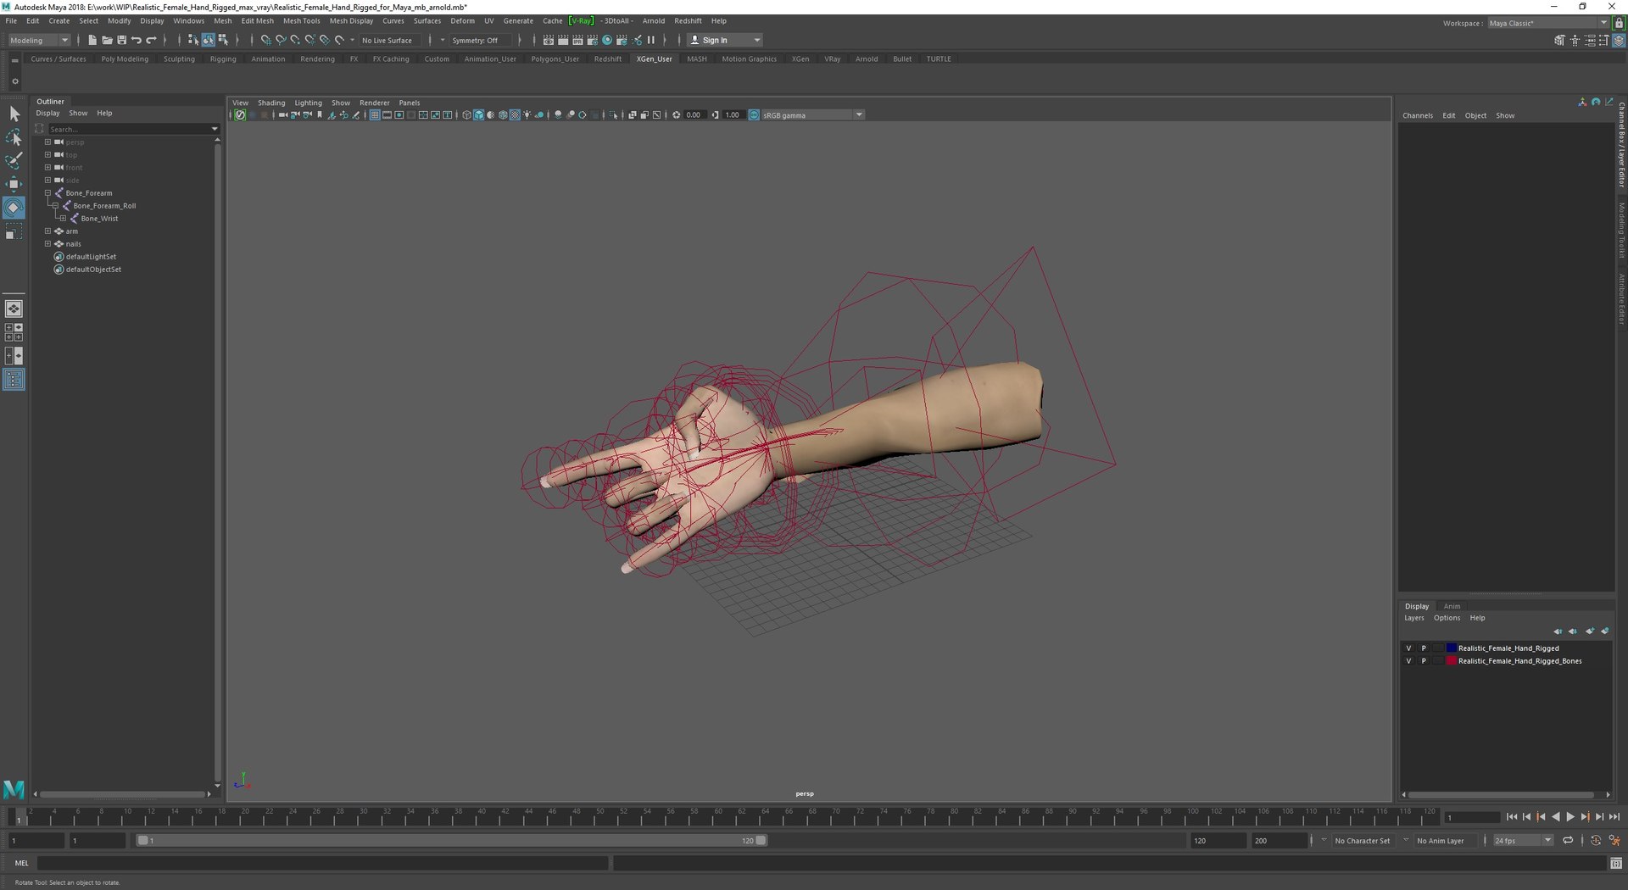1628x890 pixels.
Task: Undo the last action
Action: (137, 40)
